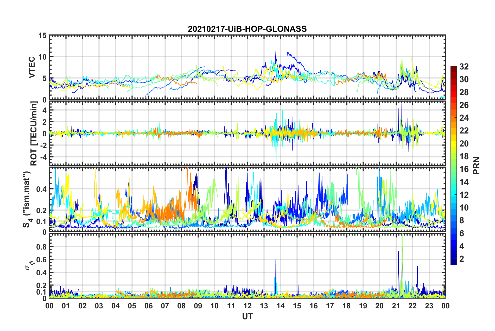Click x-axis tick label 03
Viewport: 495px width, 331px height.
[x=99, y=306]
